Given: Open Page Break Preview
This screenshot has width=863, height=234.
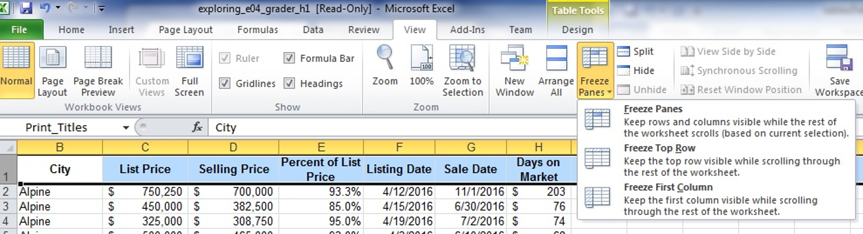Looking at the screenshot, I should coord(98,70).
